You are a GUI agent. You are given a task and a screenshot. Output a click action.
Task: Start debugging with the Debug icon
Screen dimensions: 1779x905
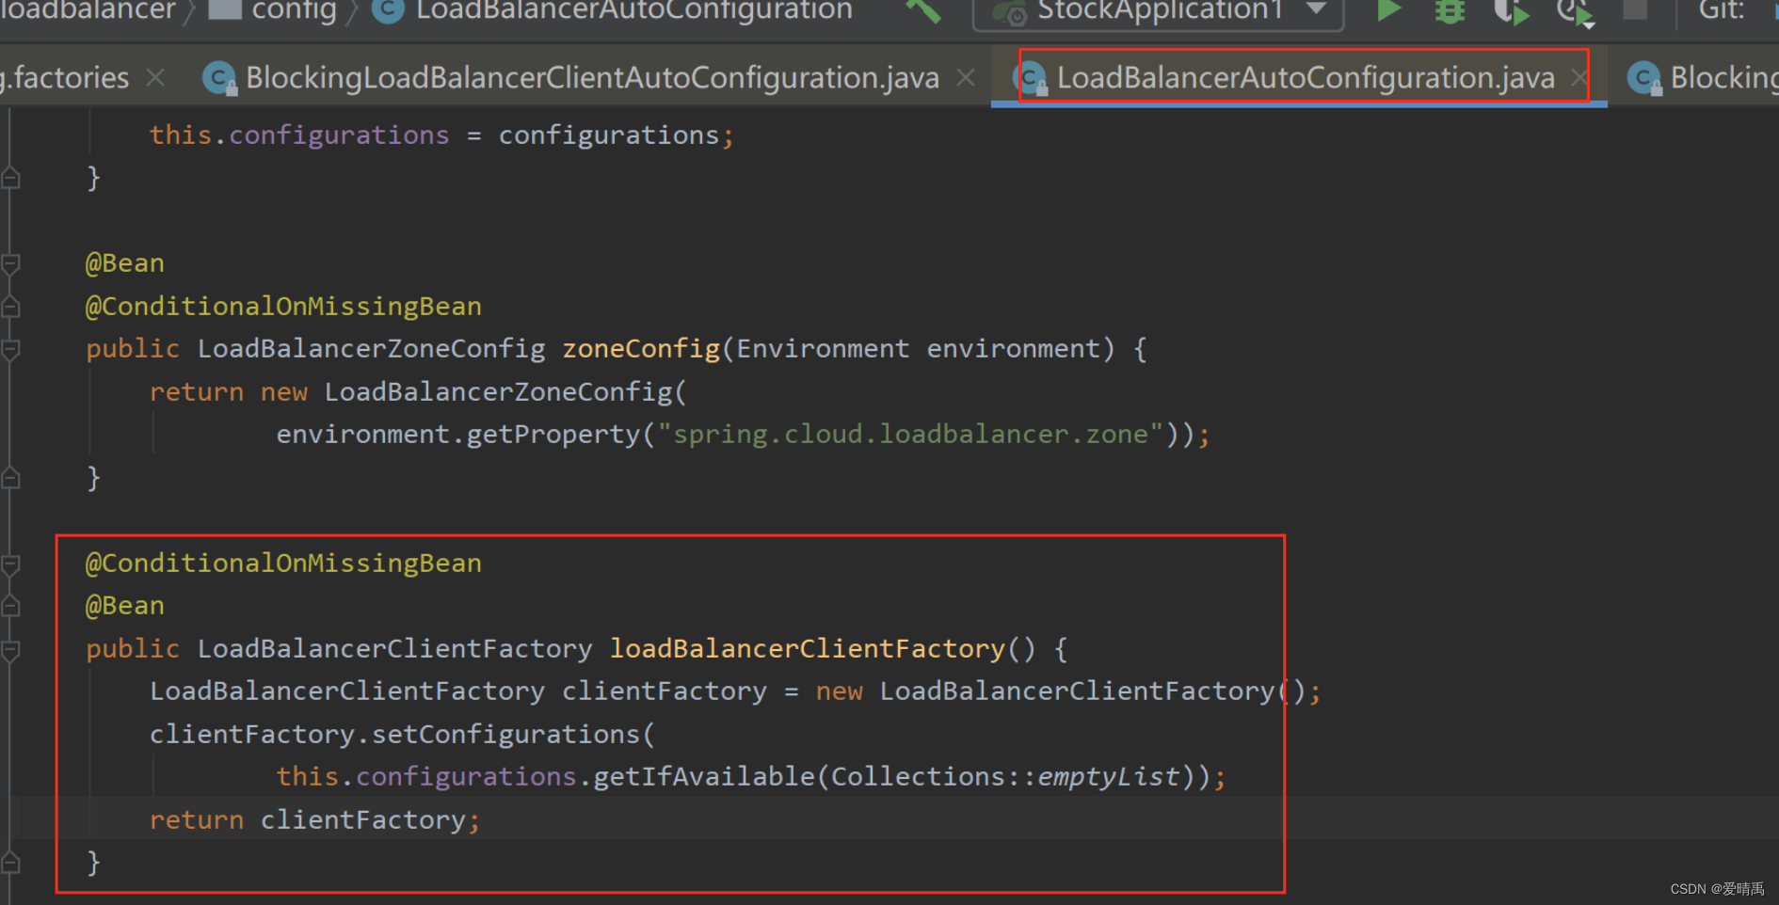1449,12
